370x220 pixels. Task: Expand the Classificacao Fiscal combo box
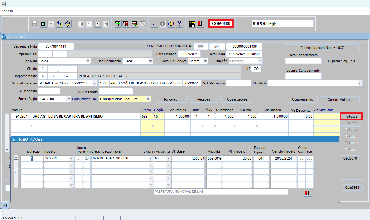(150, 158)
